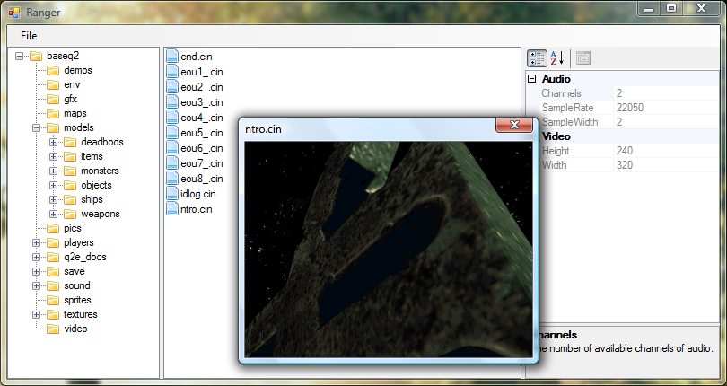Click the Ranger app icon in title bar
Screen dimensions: 727x386
(x=13, y=11)
